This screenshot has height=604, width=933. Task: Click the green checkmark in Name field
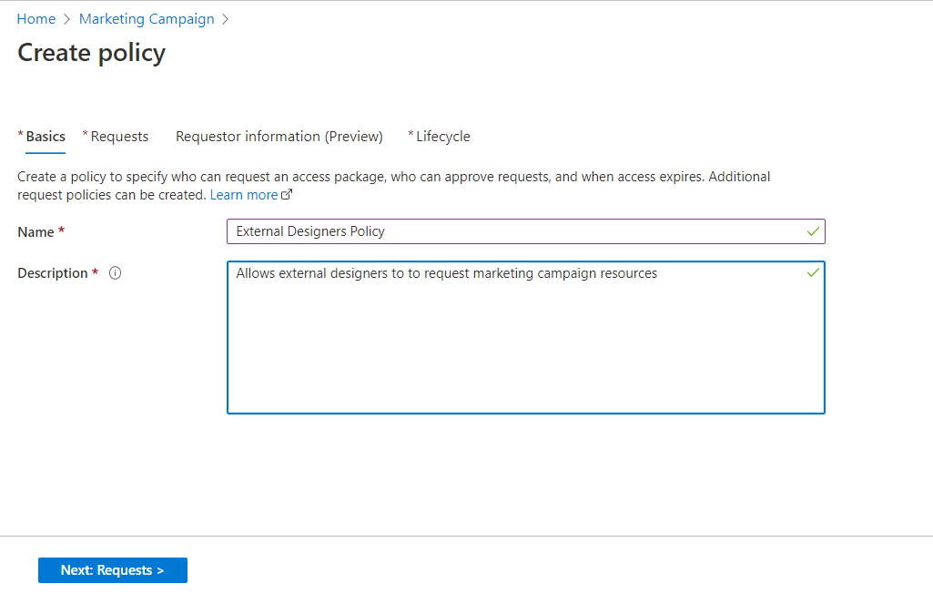[813, 231]
